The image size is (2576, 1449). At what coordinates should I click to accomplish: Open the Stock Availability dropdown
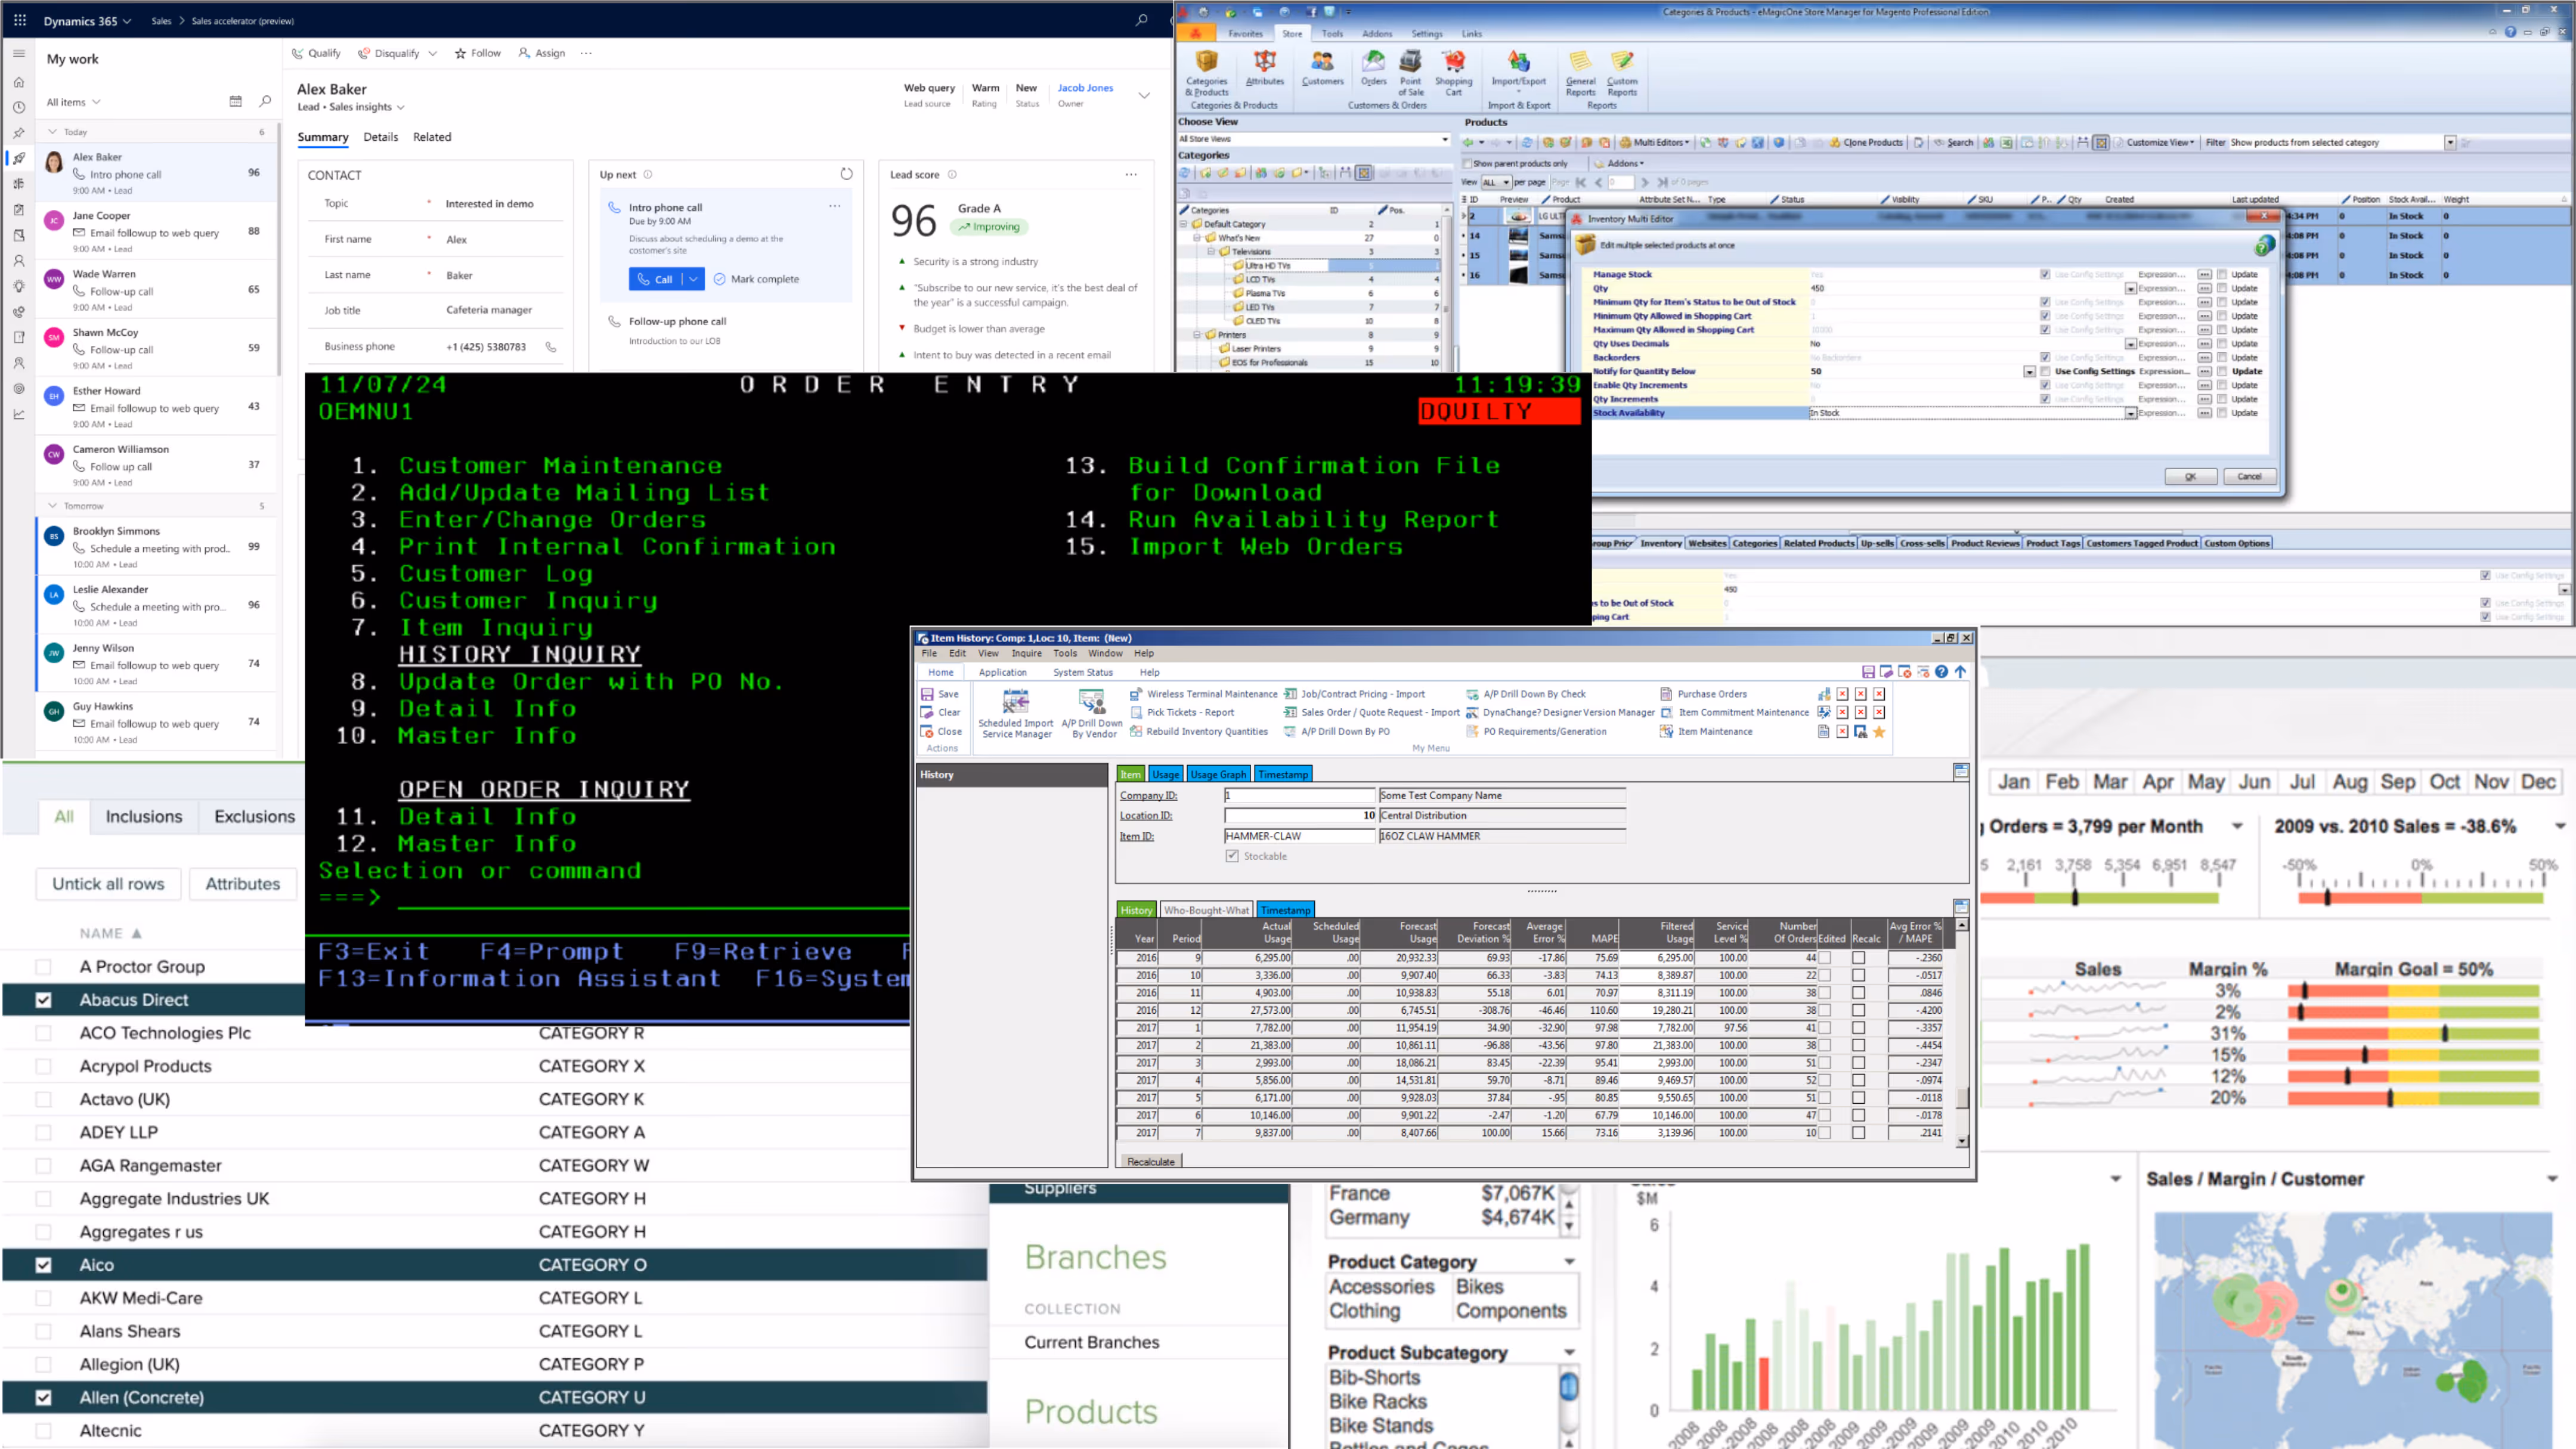[2130, 413]
